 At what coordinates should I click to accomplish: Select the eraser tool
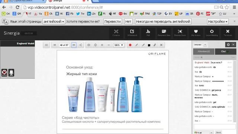[155, 45]
